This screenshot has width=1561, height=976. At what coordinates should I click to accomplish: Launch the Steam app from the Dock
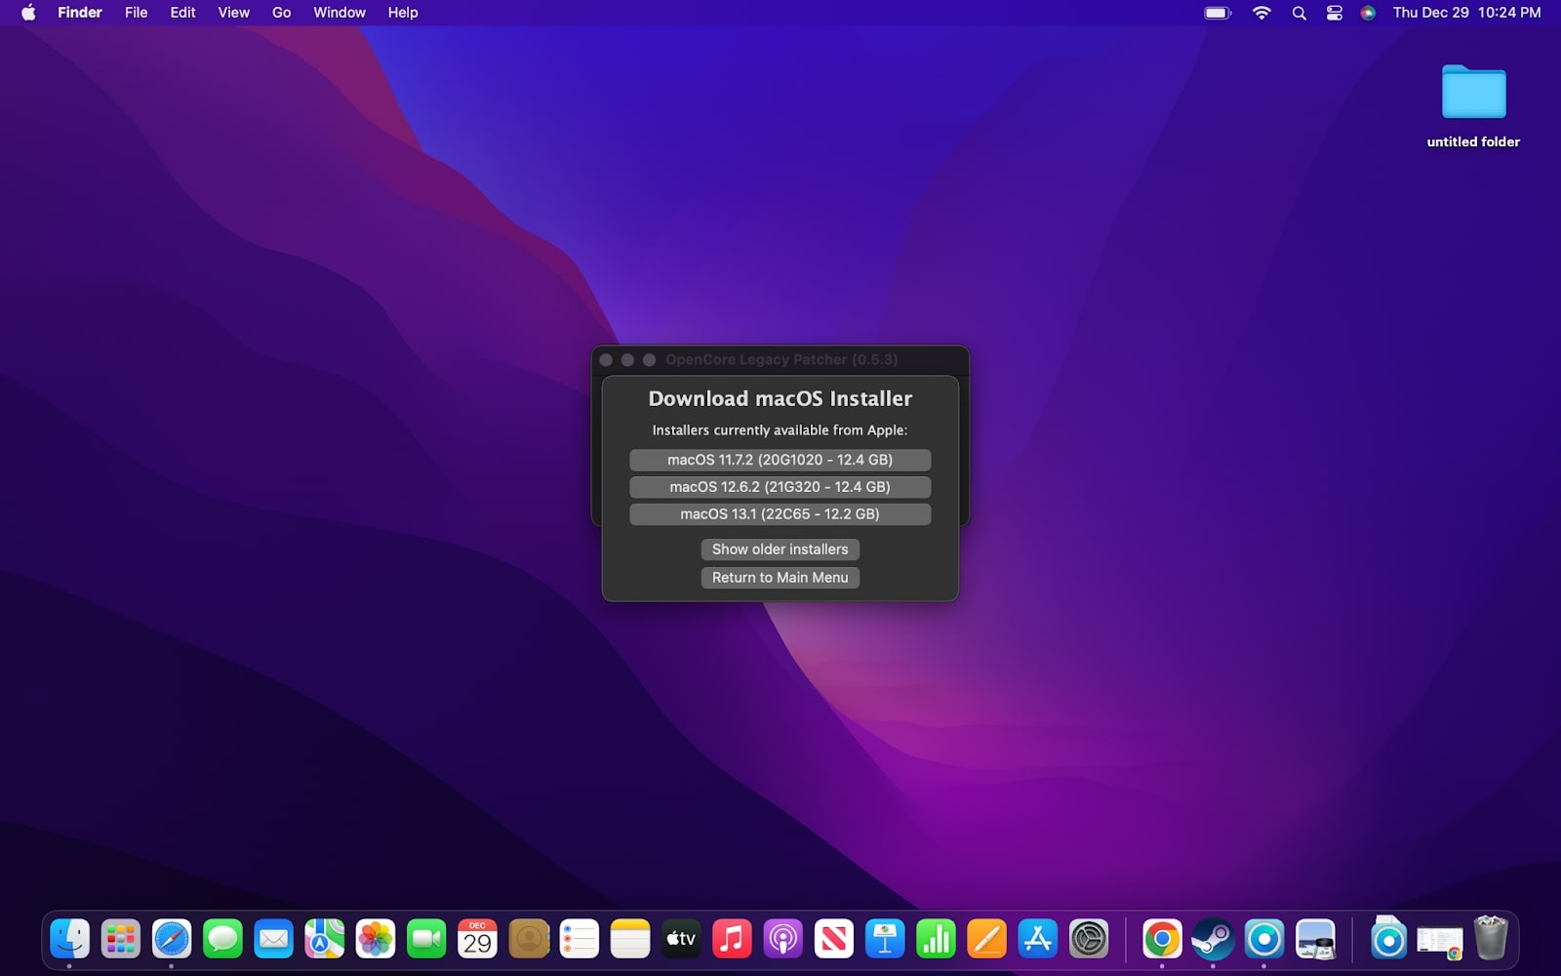coord(1213,939)
